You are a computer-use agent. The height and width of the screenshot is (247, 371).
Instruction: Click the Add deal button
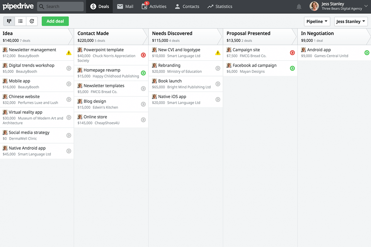55,21
